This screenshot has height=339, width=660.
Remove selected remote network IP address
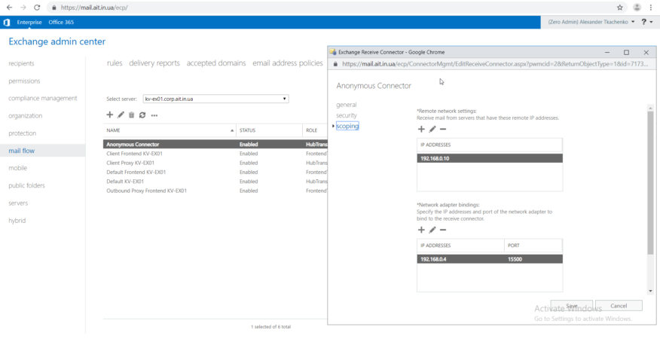pos(443,130)
